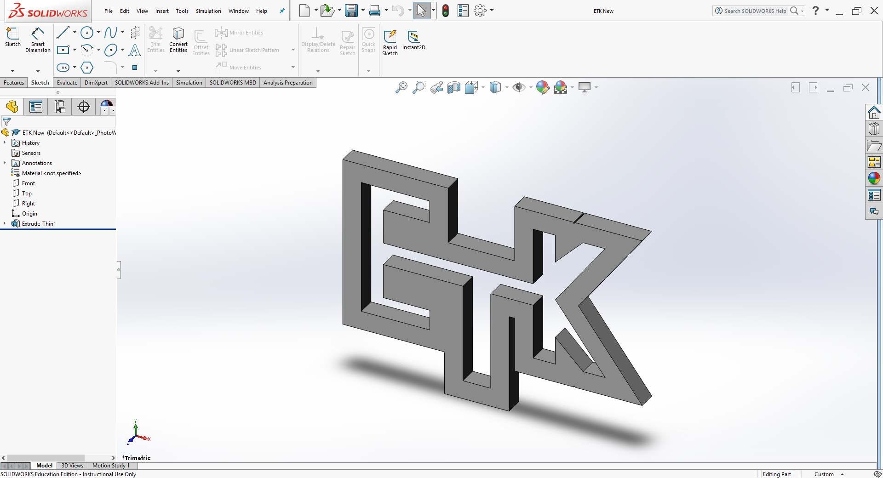Viewport: 883px width, 478px height.
Task: Switch to the 3D Views tab
Action: (x=72, y=466)
